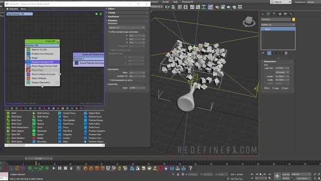Screen dimensions: 321x181
Task: Select the Rotation (Random 3D) operator row
Action: tap(42, 62)
